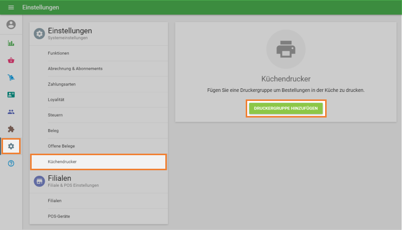Open the integrations puzzle piece icon

point(11,129)
